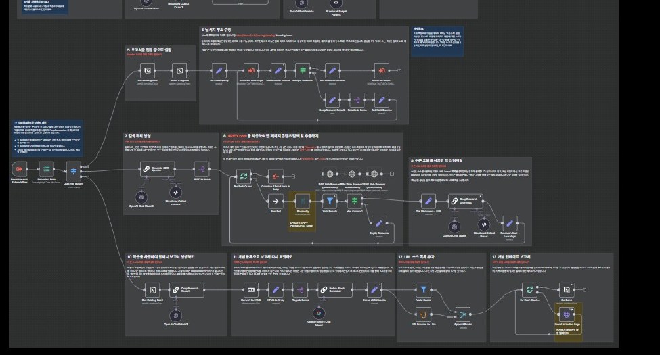660x355 pixels.
Task: Select the Item Ref no-op node
Action: click(276, 201)
